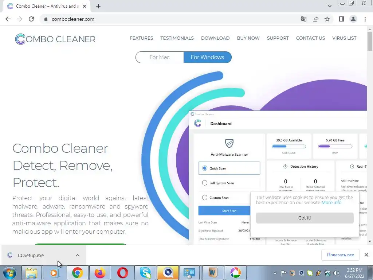
Task: Close the Combo Cleaner tab
Action: tap(85, 6)
